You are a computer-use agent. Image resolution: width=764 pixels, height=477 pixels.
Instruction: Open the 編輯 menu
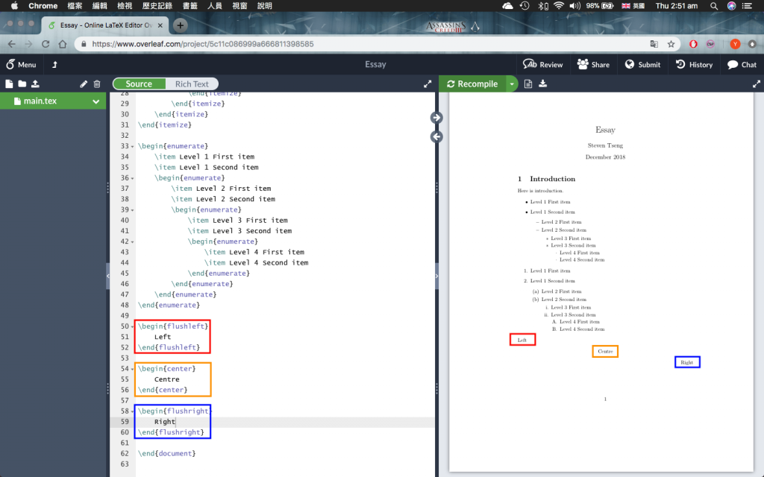[x=99, y=6]
